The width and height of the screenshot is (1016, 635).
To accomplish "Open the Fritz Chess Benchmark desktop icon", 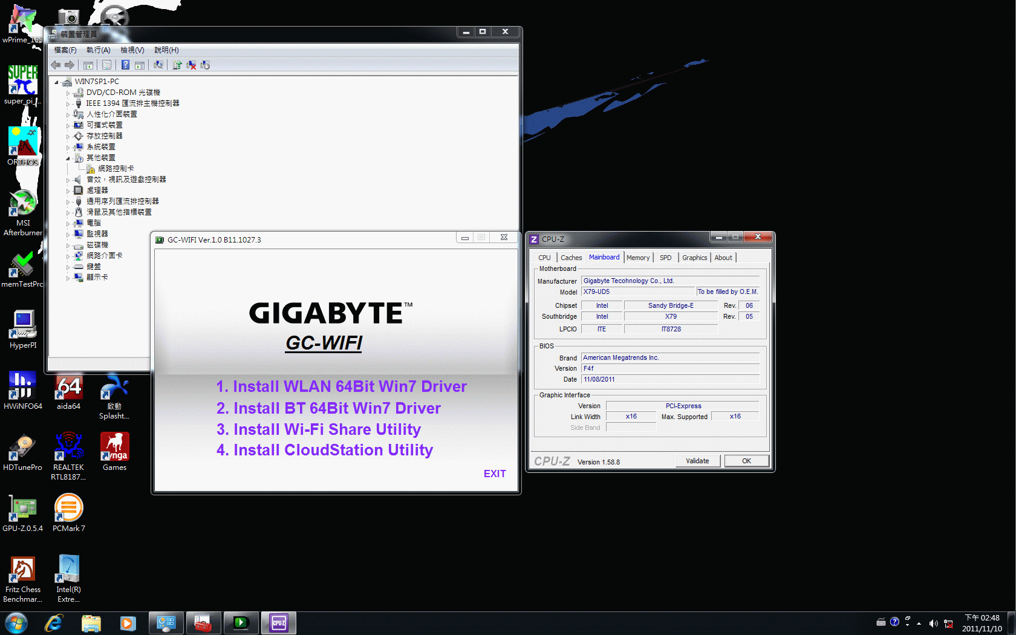I will [22, 579].
